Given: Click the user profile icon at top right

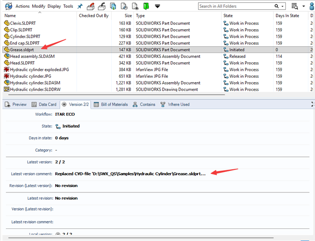Looking at the screenshot, I should point(312,6).
